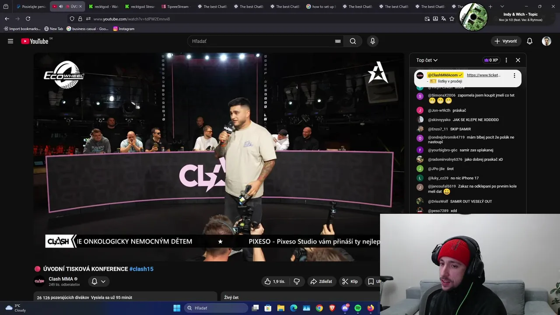Launch Microsoft Store from taskbar

(268, 308)
